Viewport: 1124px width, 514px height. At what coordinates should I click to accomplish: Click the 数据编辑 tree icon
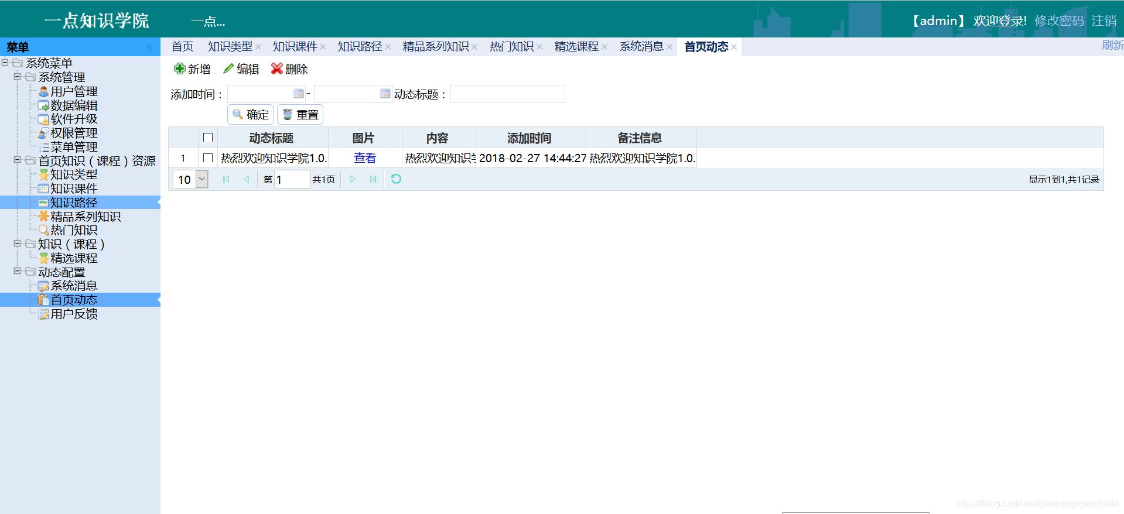pyautogui.click(x=43, y=105)
